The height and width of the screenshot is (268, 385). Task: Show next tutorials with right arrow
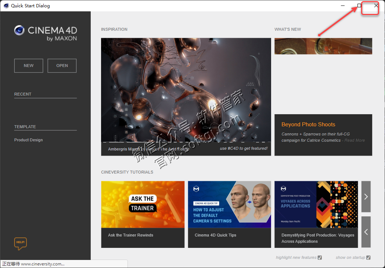click(366, 197)
